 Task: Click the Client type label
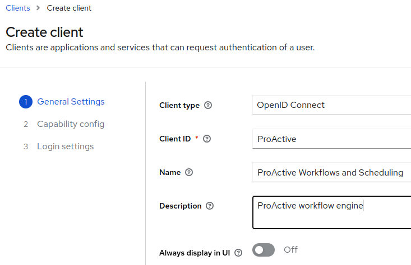tap(179, 105)
